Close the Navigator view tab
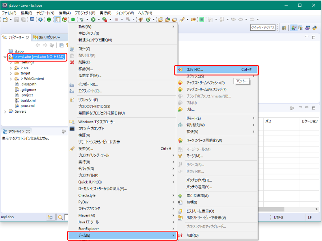 coord(28,37)
